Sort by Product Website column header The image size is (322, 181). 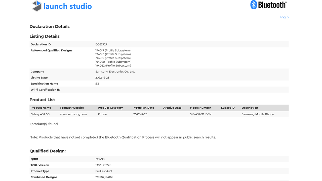point(72,108)
